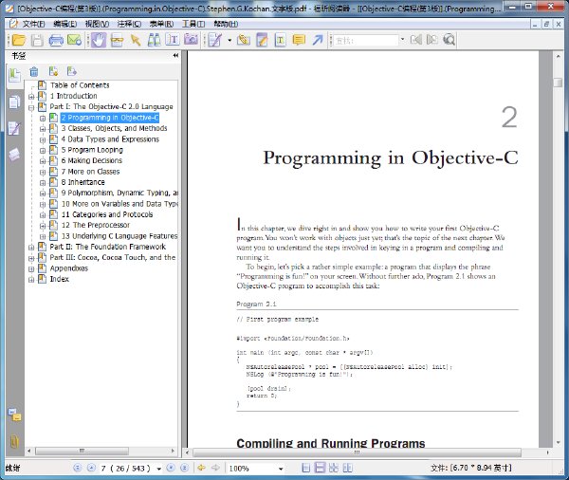Choose the Select Text tool
This screenshot has width=569, height=480.
pos(173,40)
